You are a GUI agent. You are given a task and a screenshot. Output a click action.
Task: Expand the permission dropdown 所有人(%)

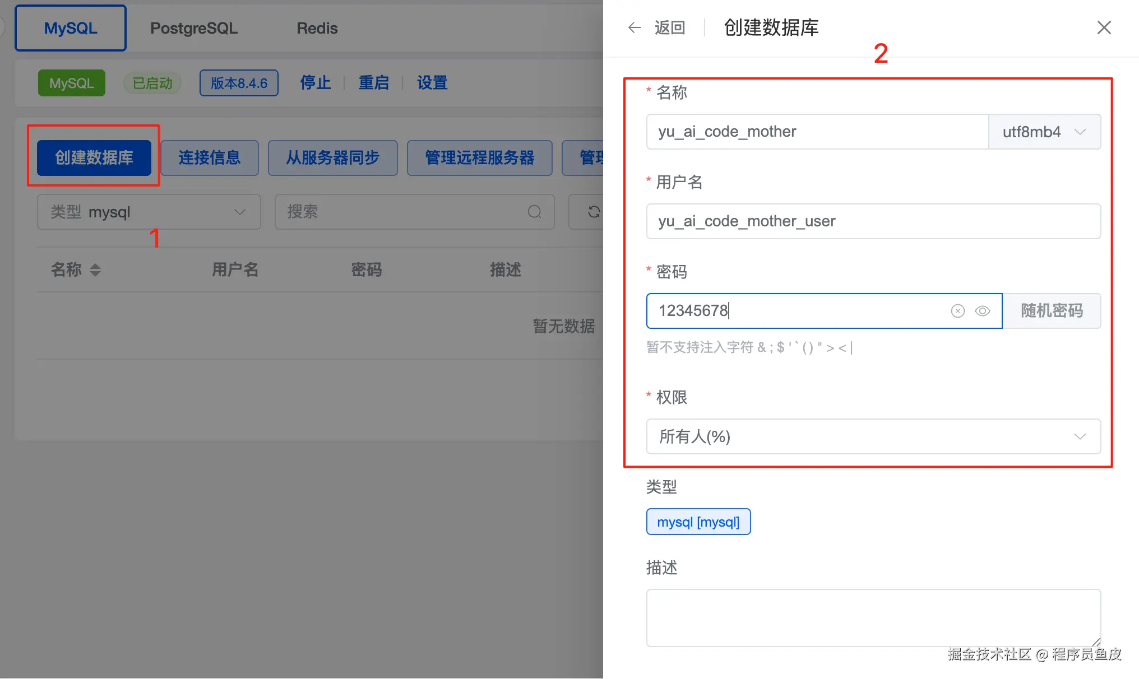pyautogui.click(x=873, y=436)
